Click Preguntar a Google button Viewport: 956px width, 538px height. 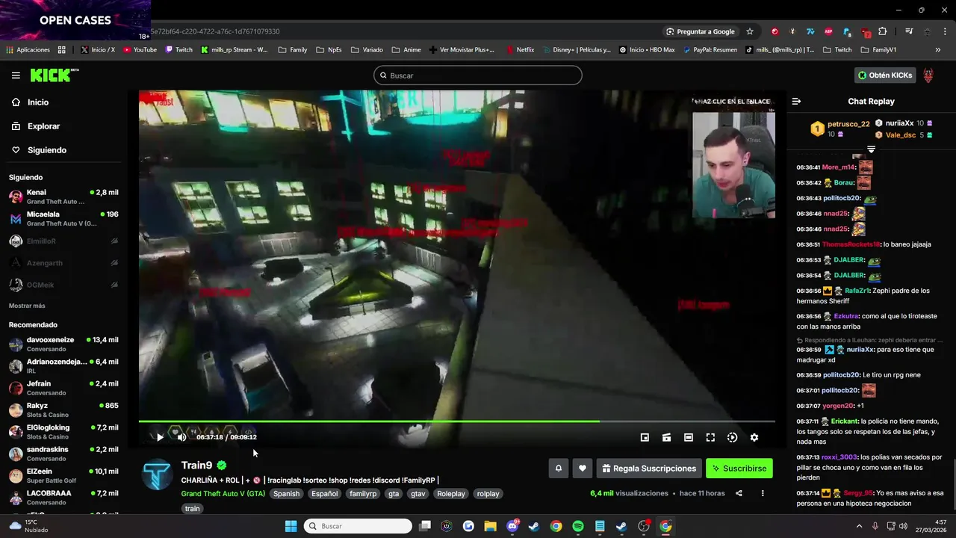click(701, 31)
